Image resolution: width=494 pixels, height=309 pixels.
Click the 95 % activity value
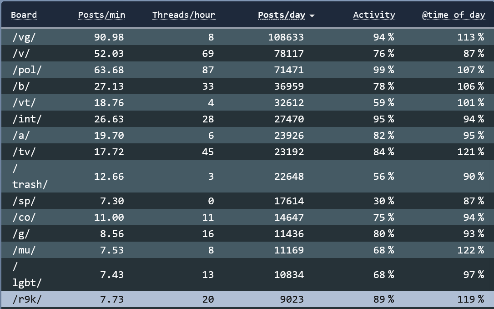[384, 119]
